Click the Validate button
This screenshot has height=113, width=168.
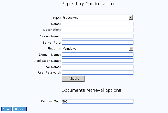tap(73, 79)
